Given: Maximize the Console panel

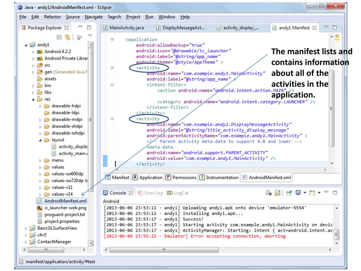Looking at the screenshot, I should pyautogui.click(x=335, y=192).
